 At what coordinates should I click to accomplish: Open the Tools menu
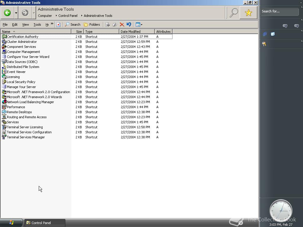37,25
